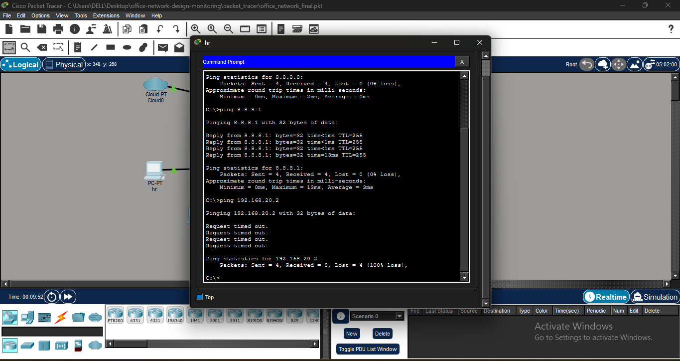This screenshot has height=361, width=680.
Task: Open the Tools menu
Action: pos(81,15)
